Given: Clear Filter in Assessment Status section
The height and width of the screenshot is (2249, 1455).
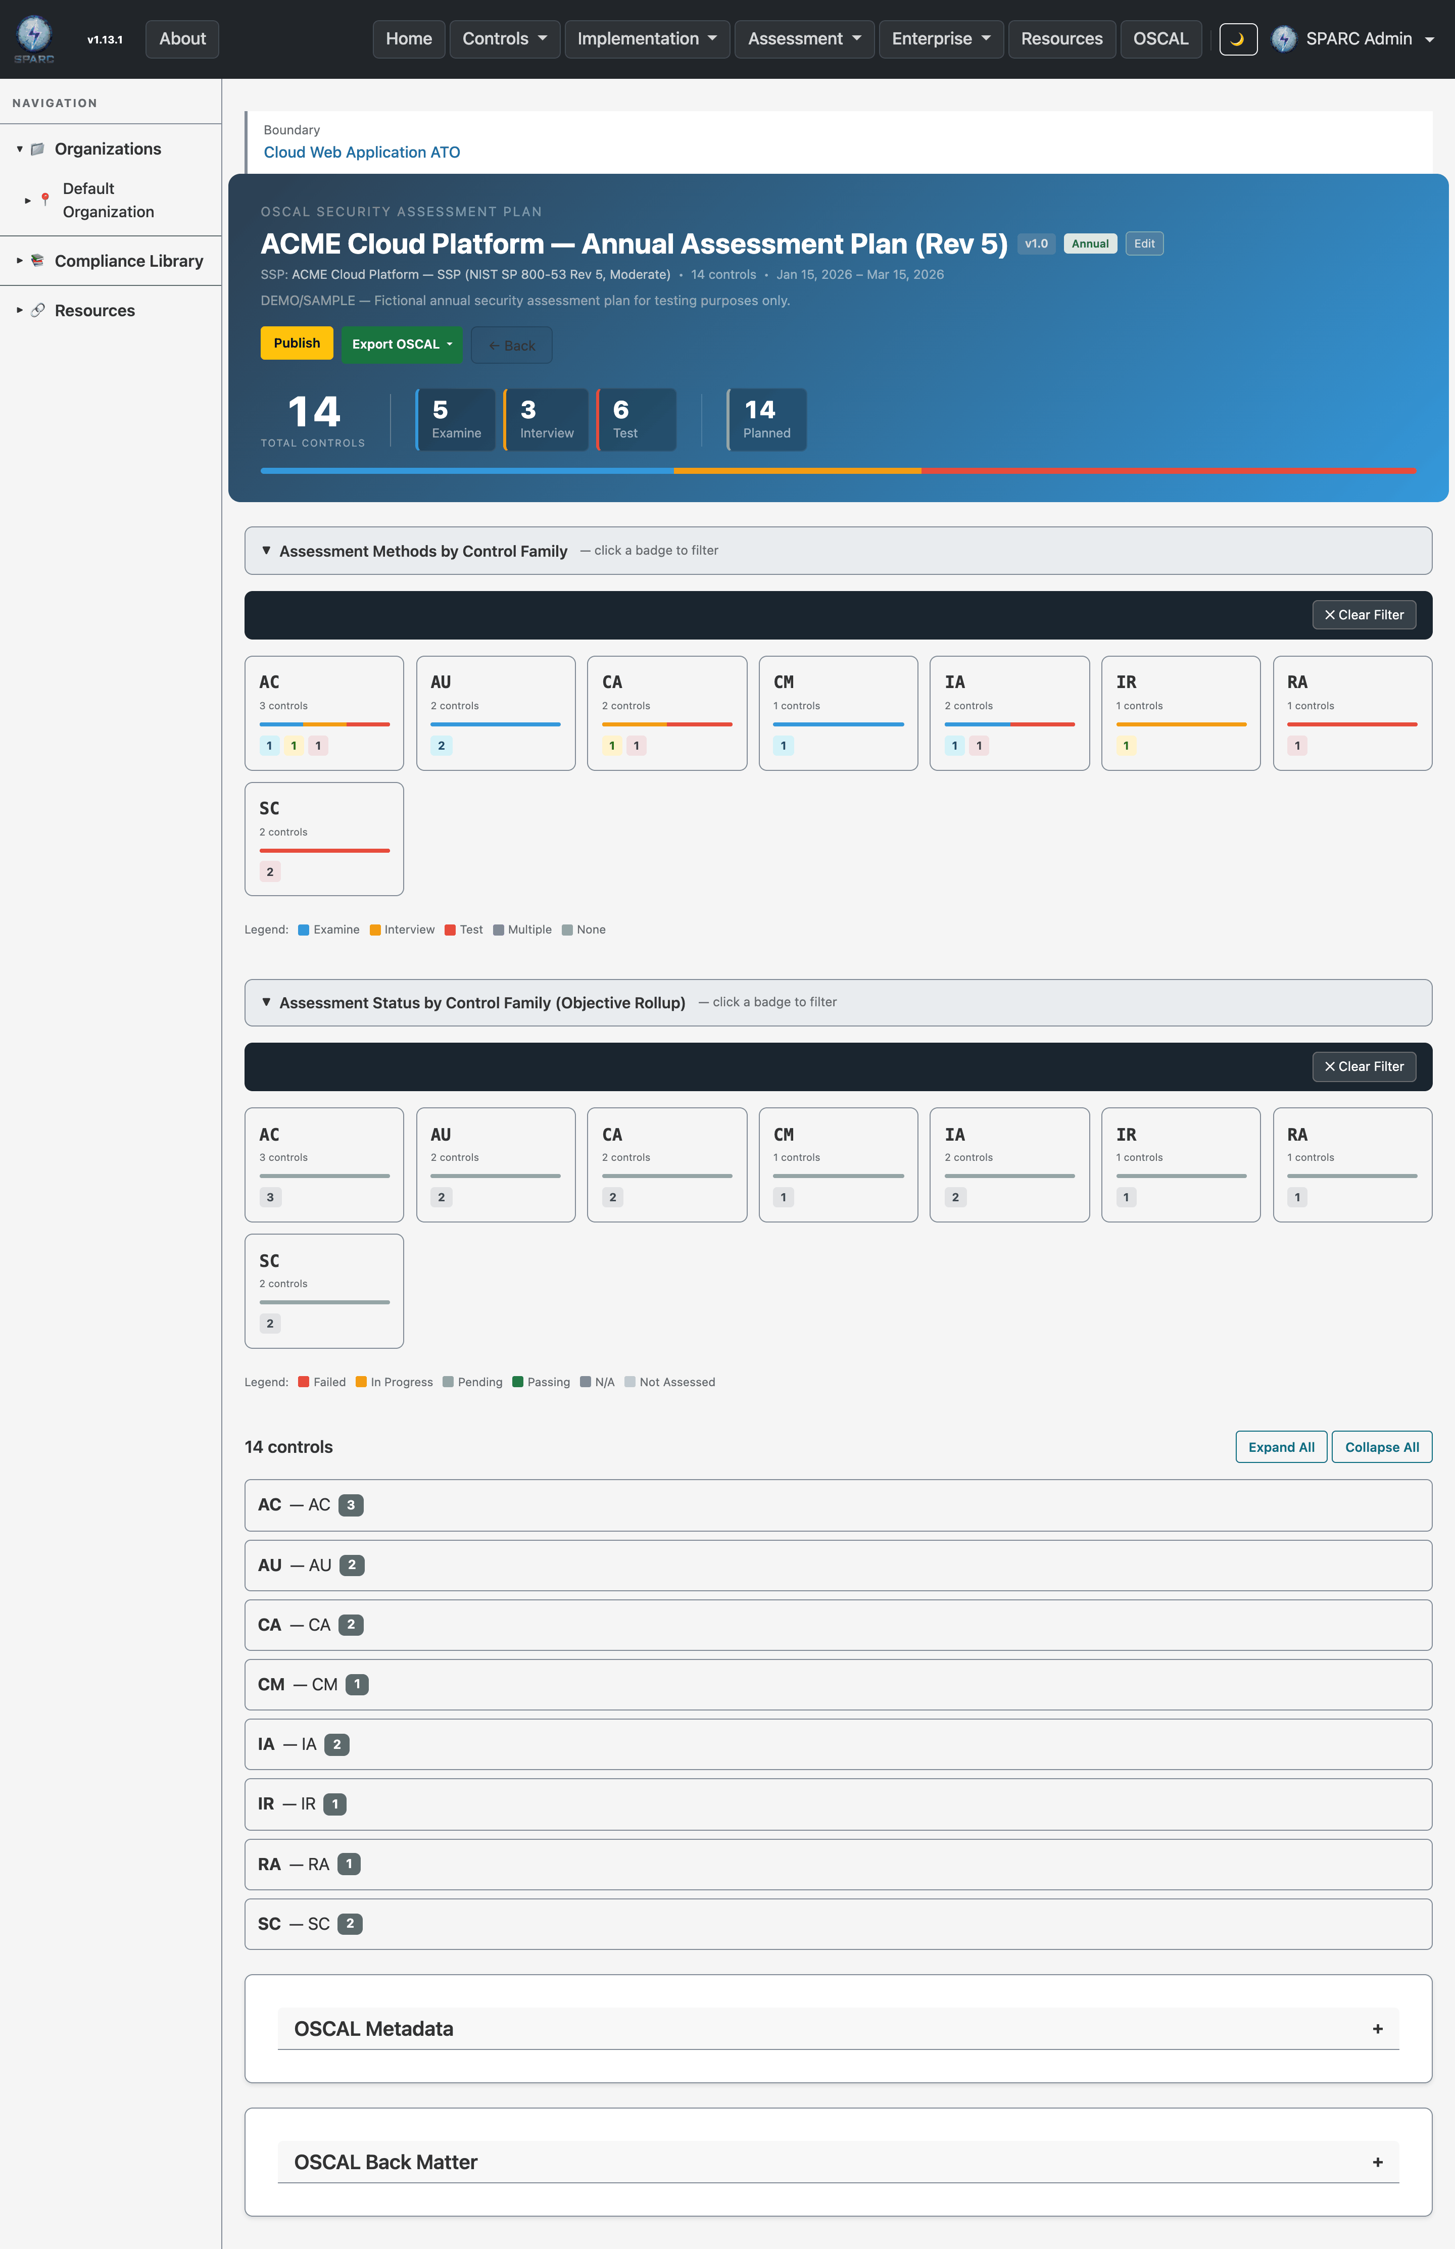Looking at the screenshot, I should point(1364,1066).
